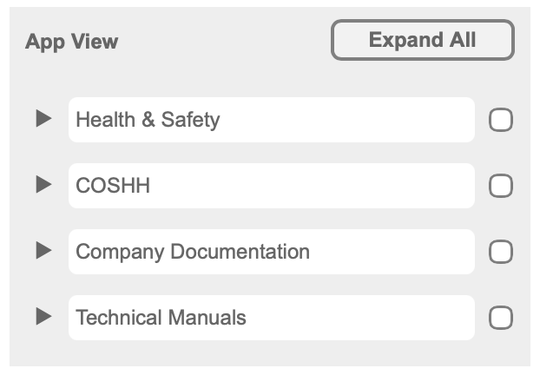Screen dimensions: 540x375
Task: Click the Expand All button
Action: [423, 40]
